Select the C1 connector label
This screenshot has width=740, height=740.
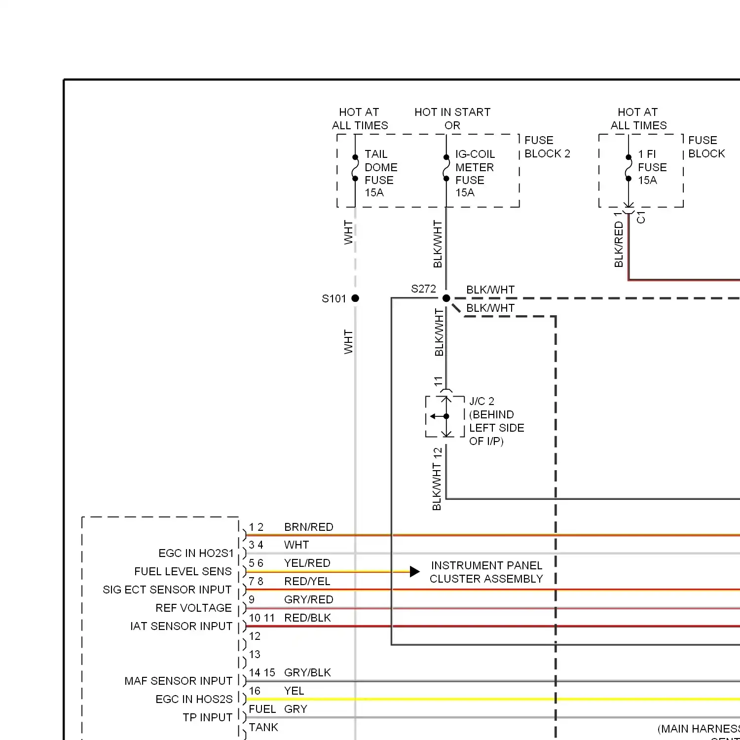[641, 218]
